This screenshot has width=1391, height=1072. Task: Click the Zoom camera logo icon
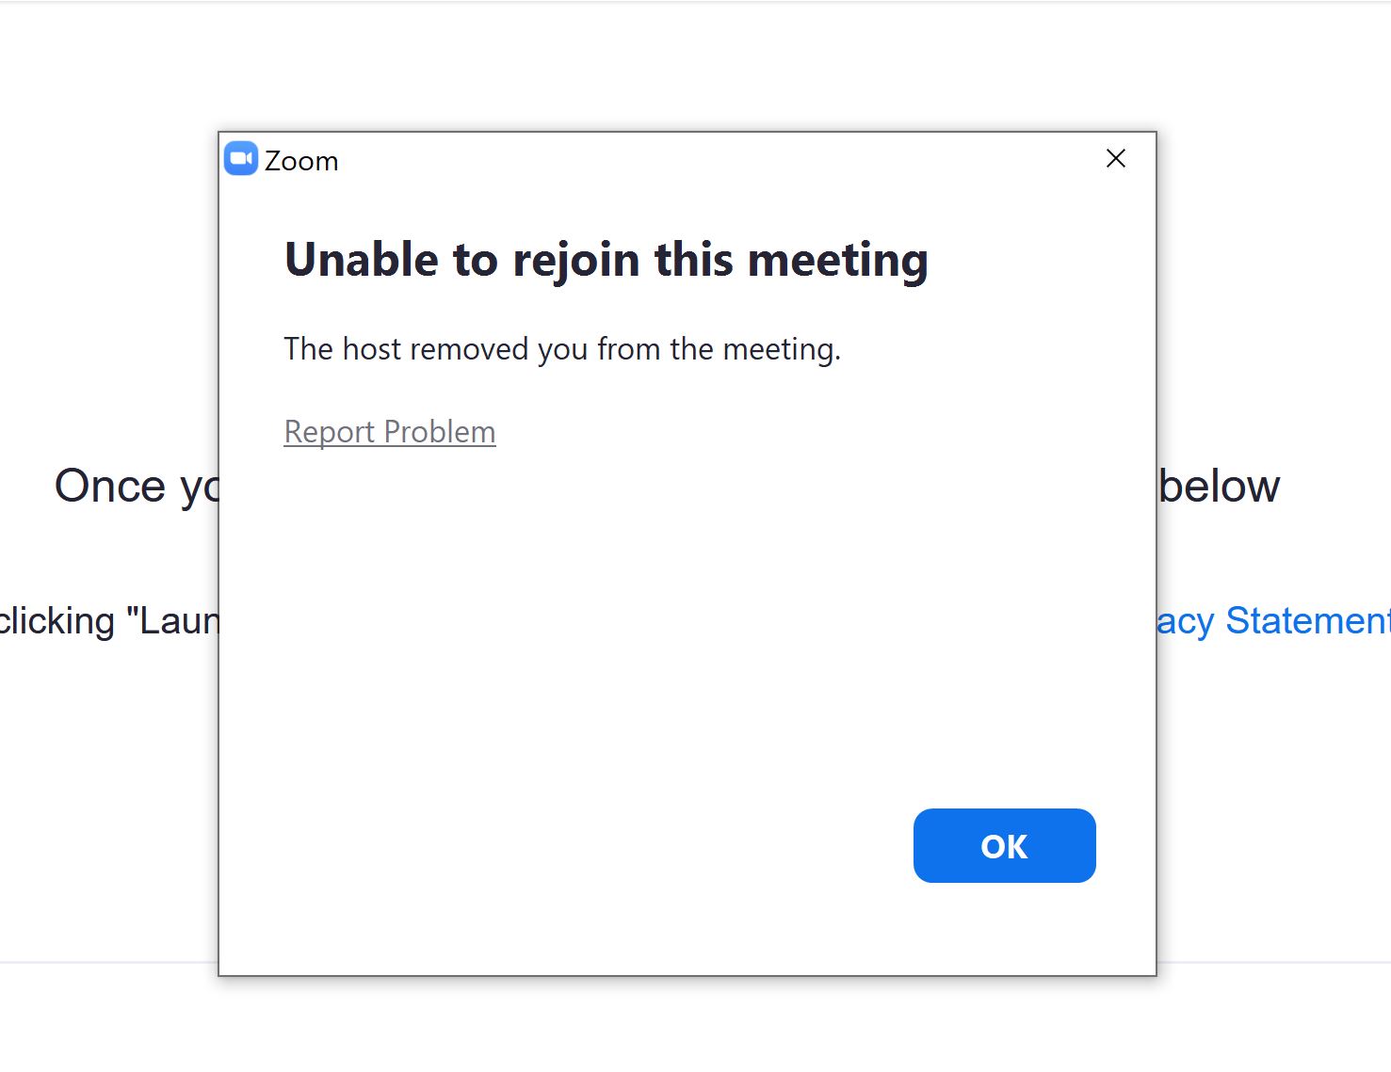241,159
